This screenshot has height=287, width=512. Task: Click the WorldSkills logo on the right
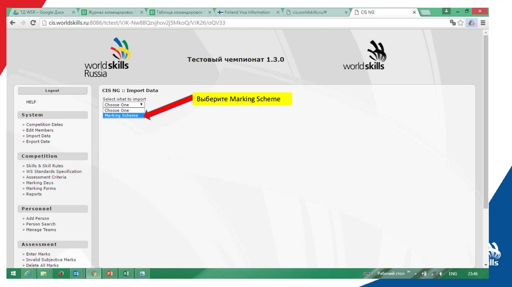[364, 55]
